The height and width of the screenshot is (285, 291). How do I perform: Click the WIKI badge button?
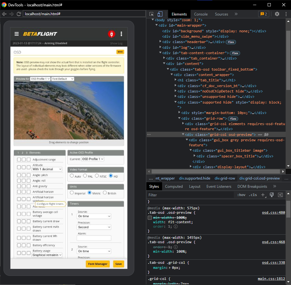pos(120,52)
